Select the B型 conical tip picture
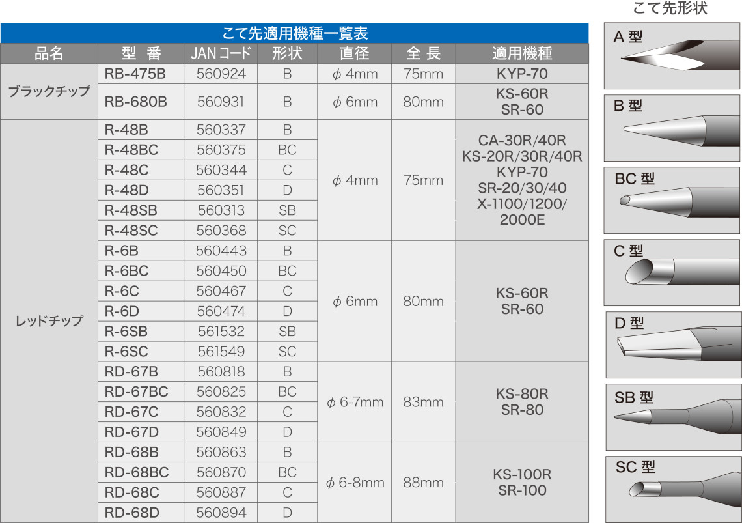742x523 pixels. 672,128
